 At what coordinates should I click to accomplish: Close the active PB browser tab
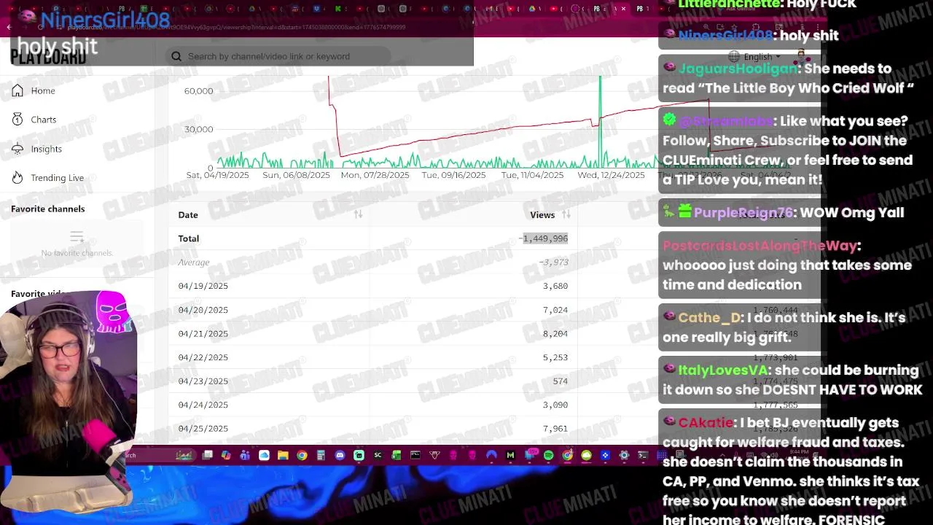(x=623, y=9)
